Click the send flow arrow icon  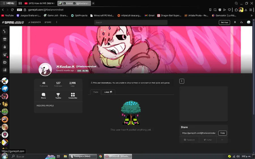tap(225, 10)
